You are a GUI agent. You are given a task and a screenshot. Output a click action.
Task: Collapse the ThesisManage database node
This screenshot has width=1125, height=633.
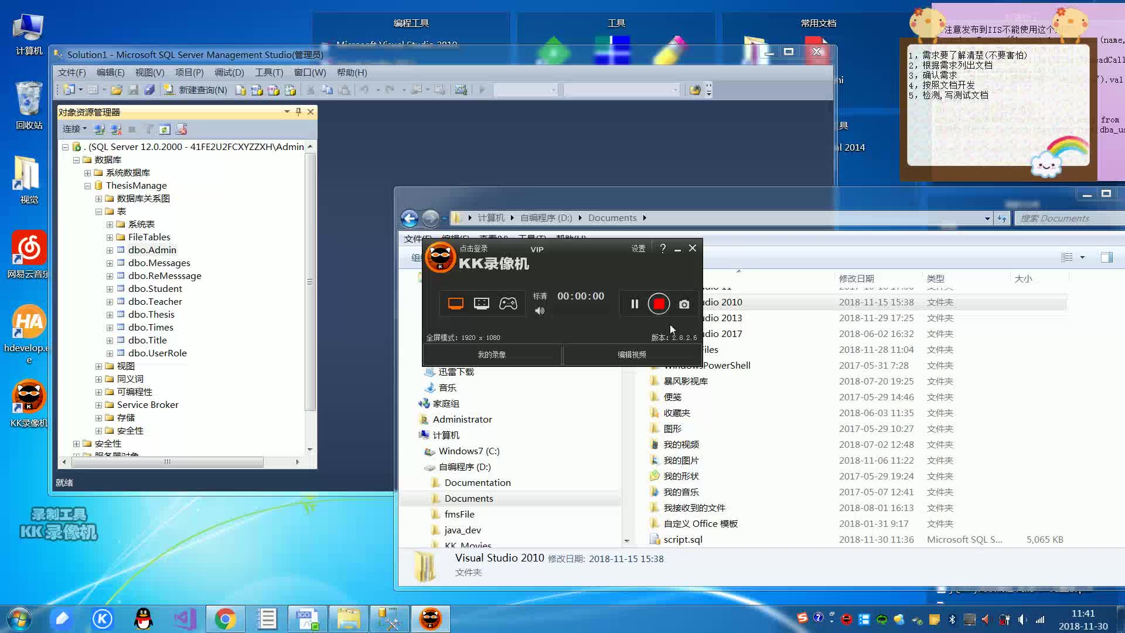[x=87, y=186]
